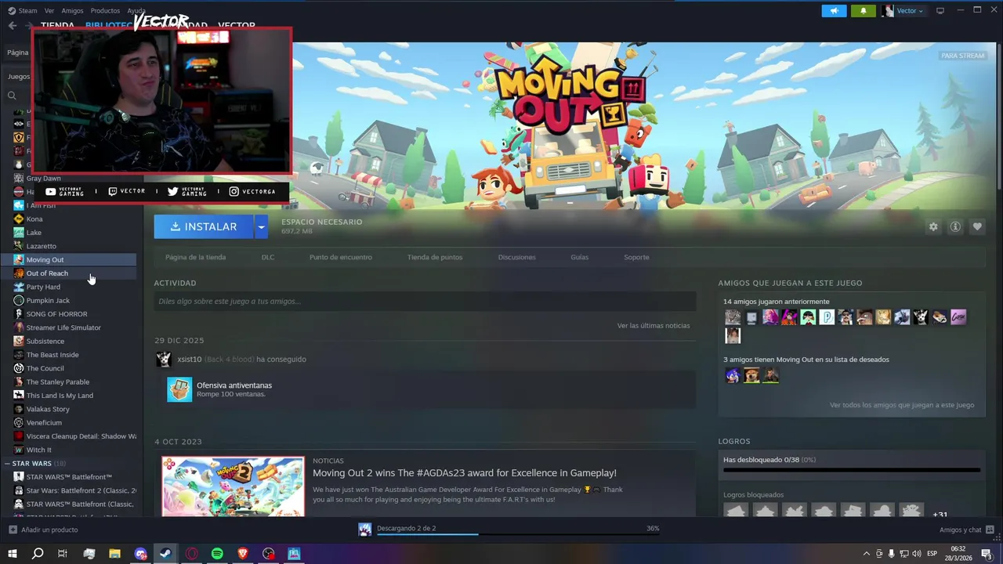Click the back navigation arrow

pos(12,26)
